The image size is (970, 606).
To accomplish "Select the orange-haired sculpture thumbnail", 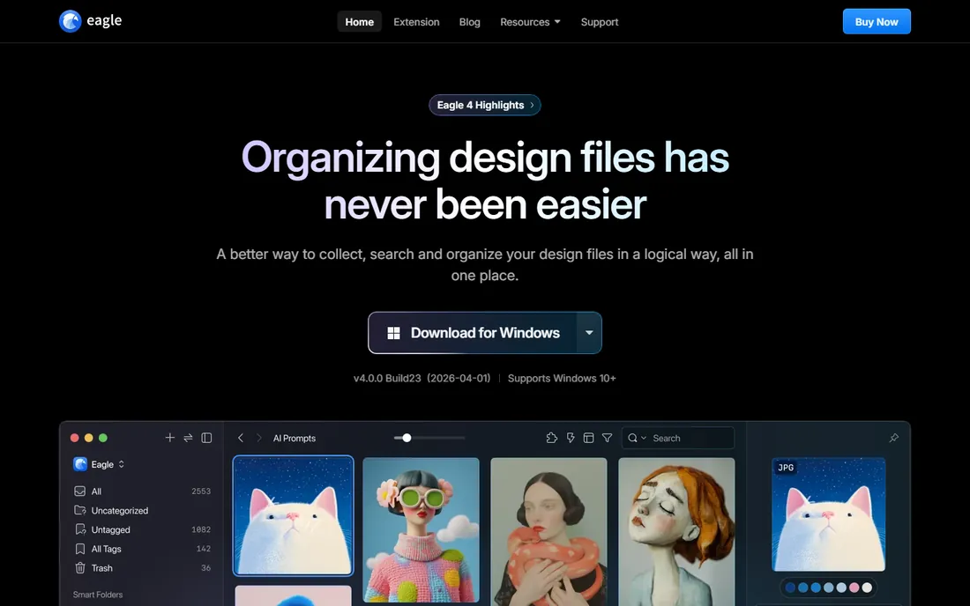I will pyautogui.click(x=676, y=531).
